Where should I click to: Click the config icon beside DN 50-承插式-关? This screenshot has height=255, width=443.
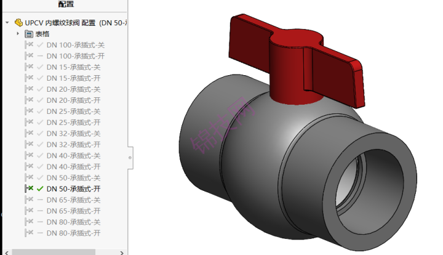point(29,177)
